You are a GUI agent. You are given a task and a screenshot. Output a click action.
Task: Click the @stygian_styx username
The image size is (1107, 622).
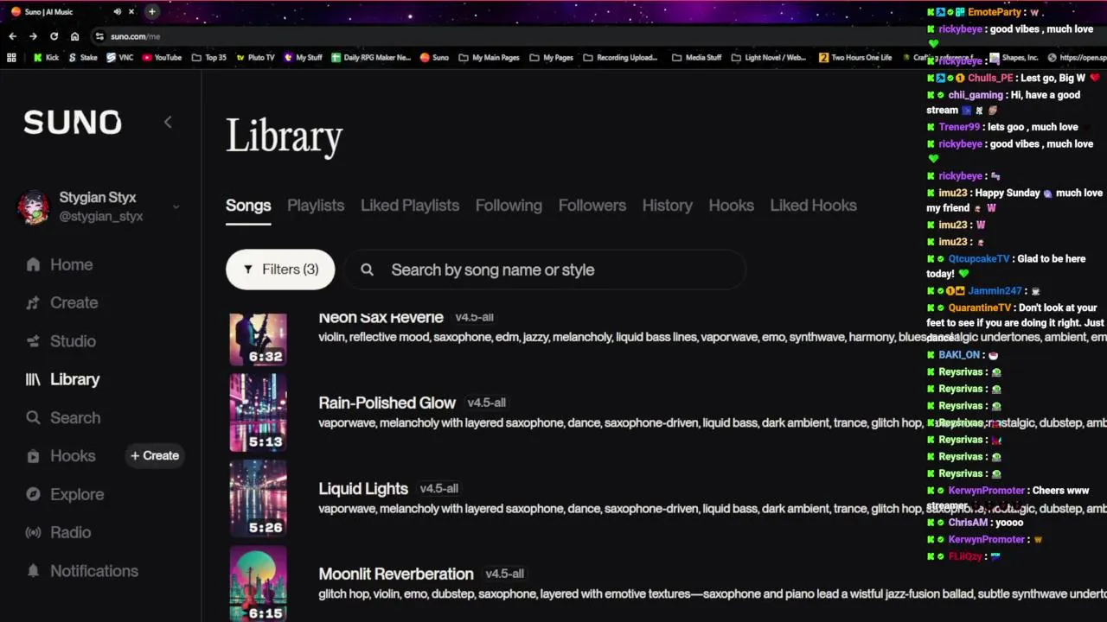coord(101,217)
